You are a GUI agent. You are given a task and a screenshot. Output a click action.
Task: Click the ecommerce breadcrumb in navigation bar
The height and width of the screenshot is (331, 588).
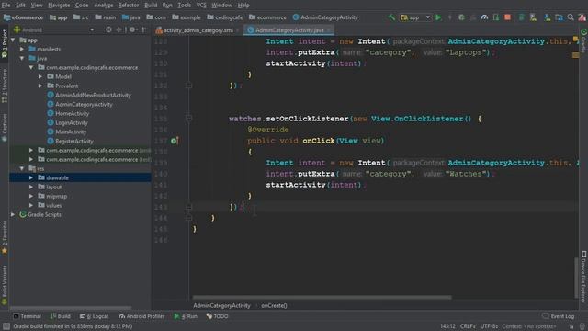click(x=267, y=17)
